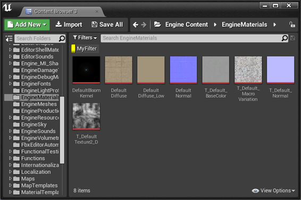
Task: Click the Save All button
Action: pyautogui.click(x=107, y=24)
